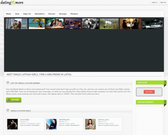Click heart icon beside Single Latvian Girls
This screenshot has height=135, width=168.
(x=8, y=110)
